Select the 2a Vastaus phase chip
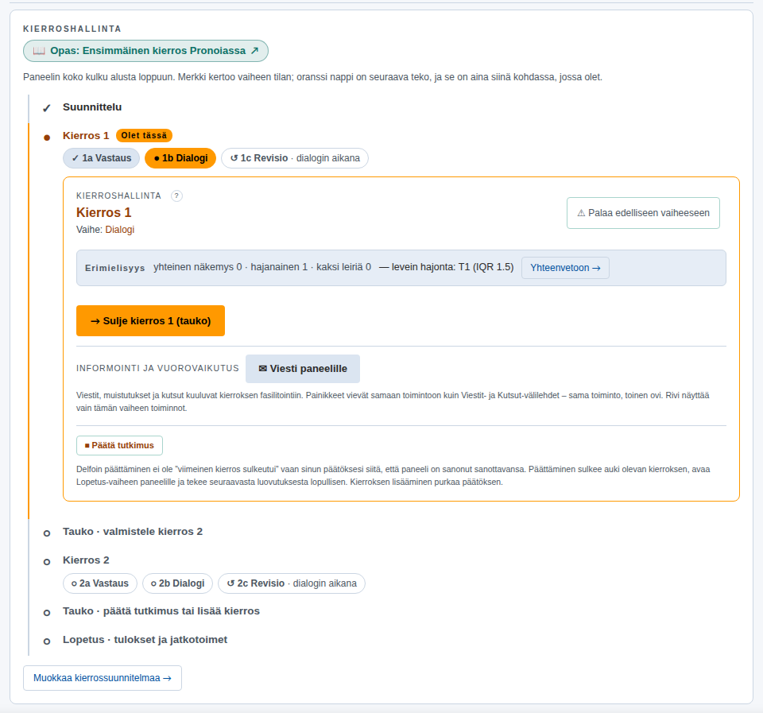 pos(100,583)
